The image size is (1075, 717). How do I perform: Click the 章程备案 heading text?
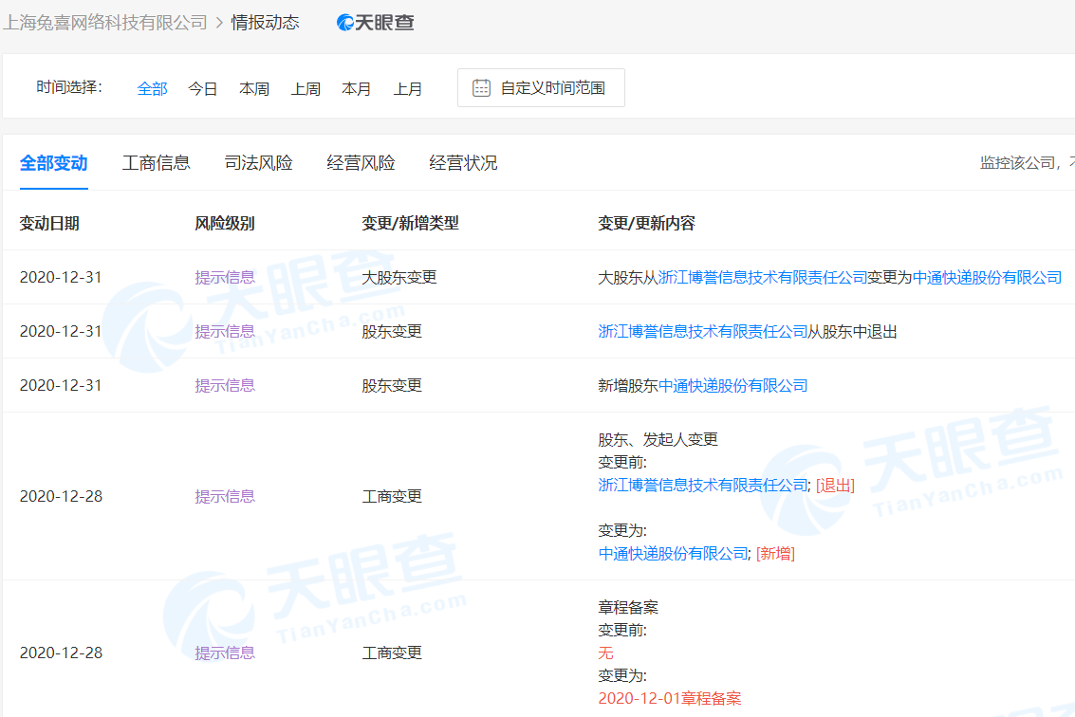(x=628, y=607)
